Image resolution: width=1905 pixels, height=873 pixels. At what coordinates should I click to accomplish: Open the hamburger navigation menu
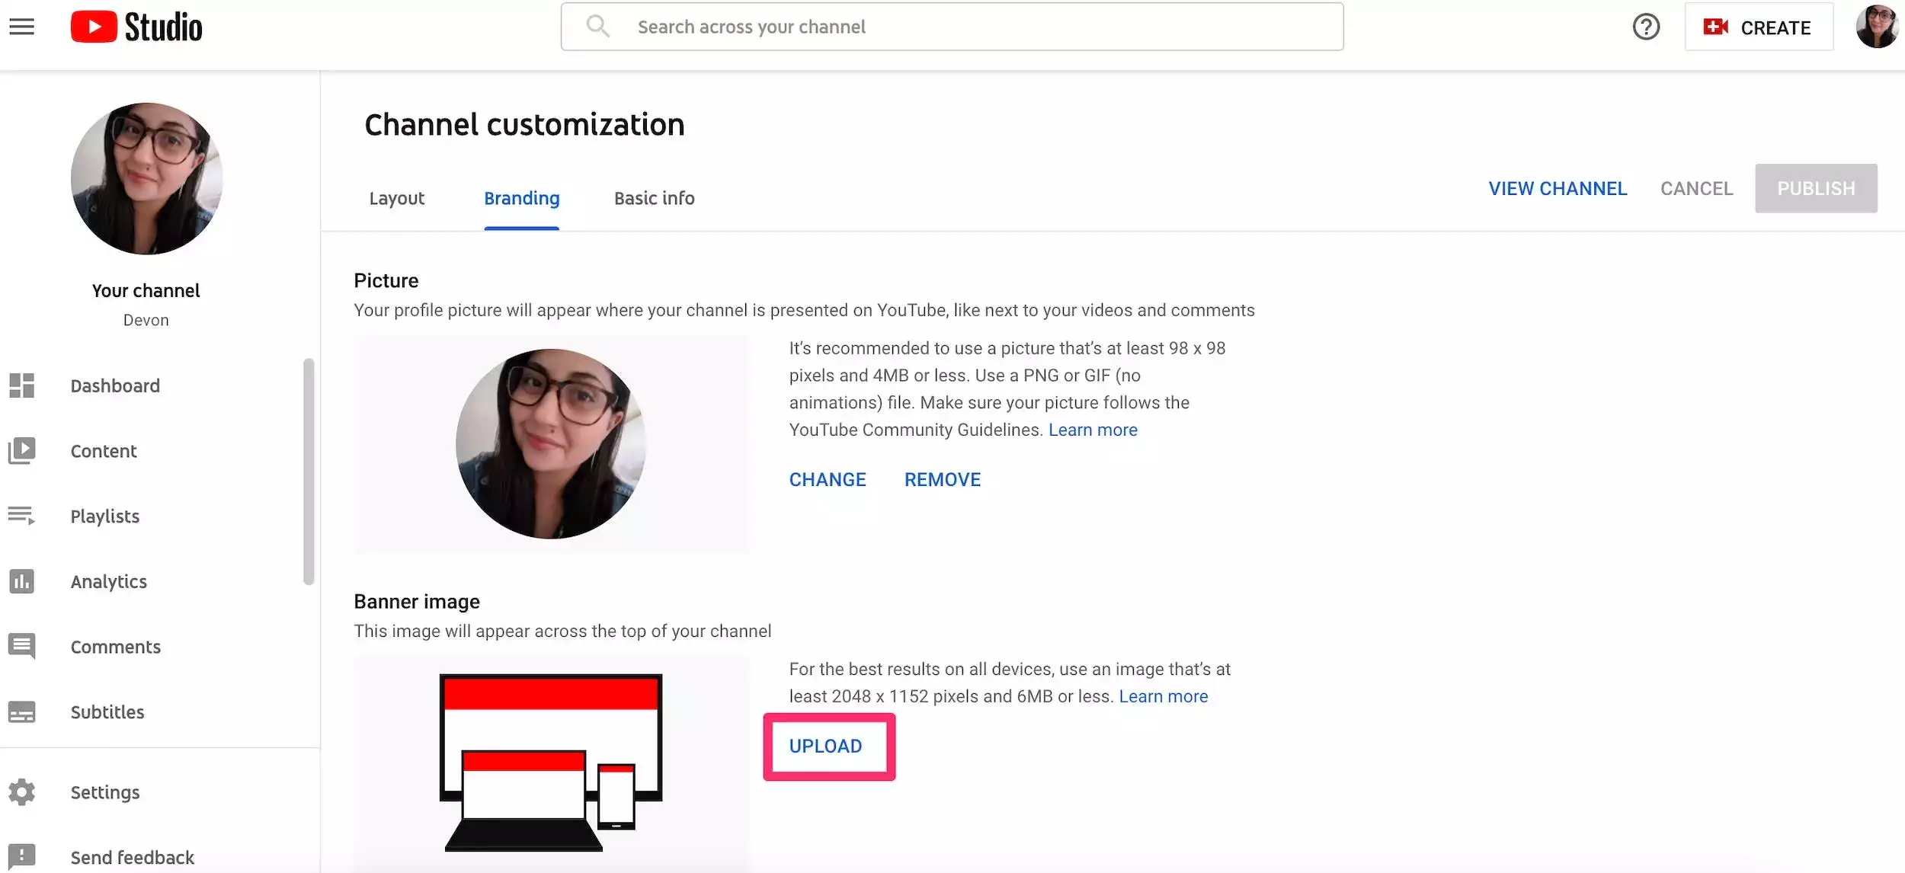21,27
